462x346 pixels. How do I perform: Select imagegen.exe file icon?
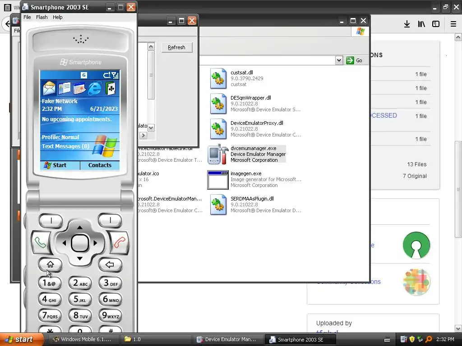[218, 179]
